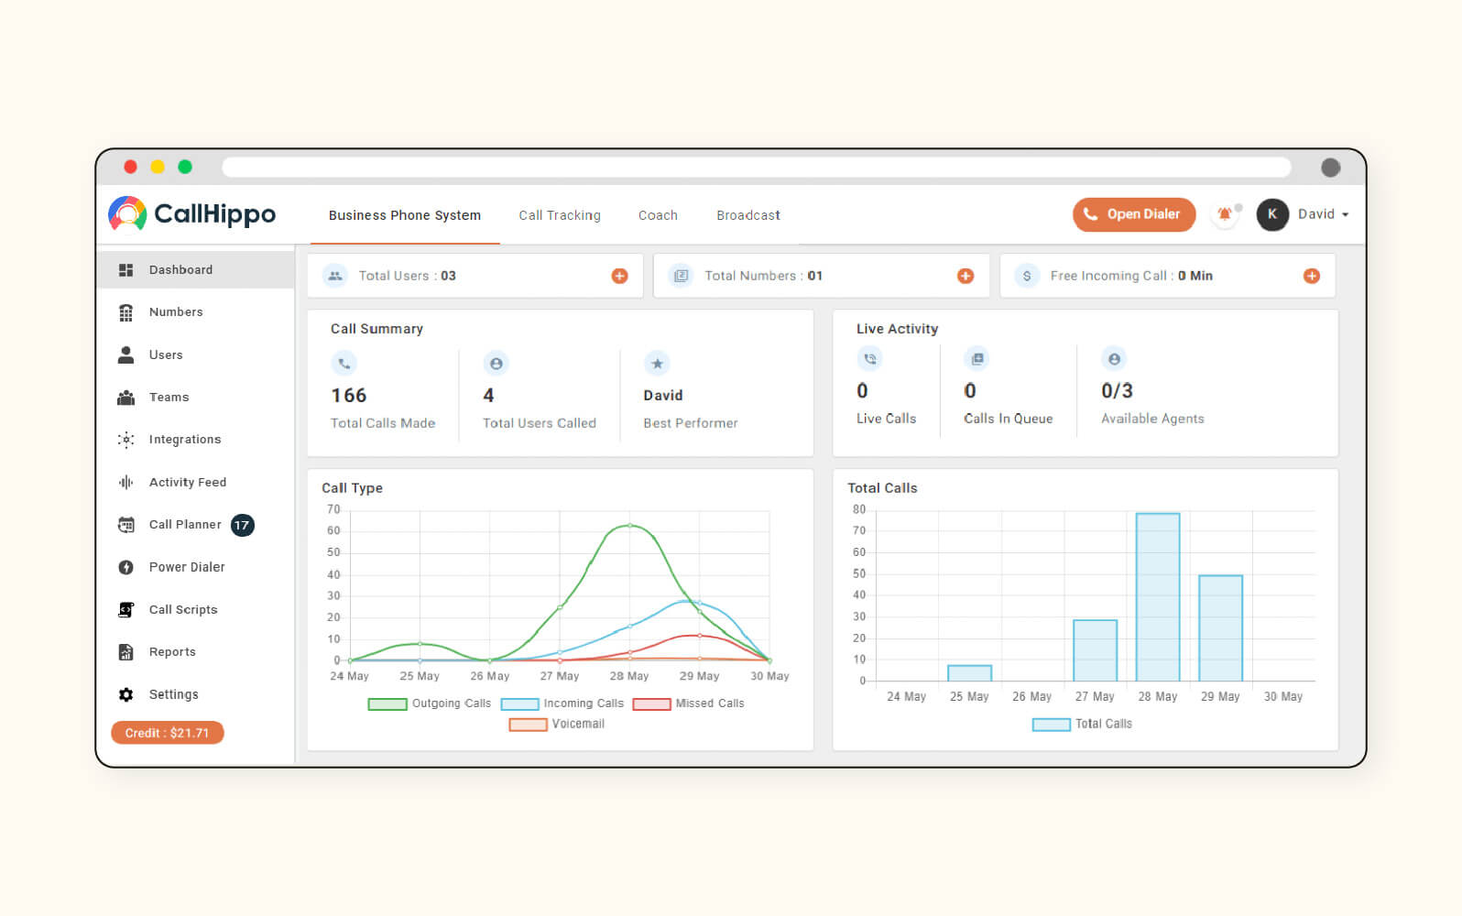This screenshot has width=1462, height=916.
Task: Click the Total Numbers icon
Action: (x=681, y=276)
